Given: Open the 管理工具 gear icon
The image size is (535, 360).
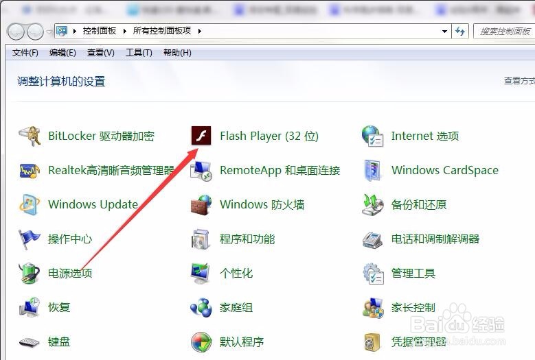Looking at the screenshot, I should pos(373,273).
